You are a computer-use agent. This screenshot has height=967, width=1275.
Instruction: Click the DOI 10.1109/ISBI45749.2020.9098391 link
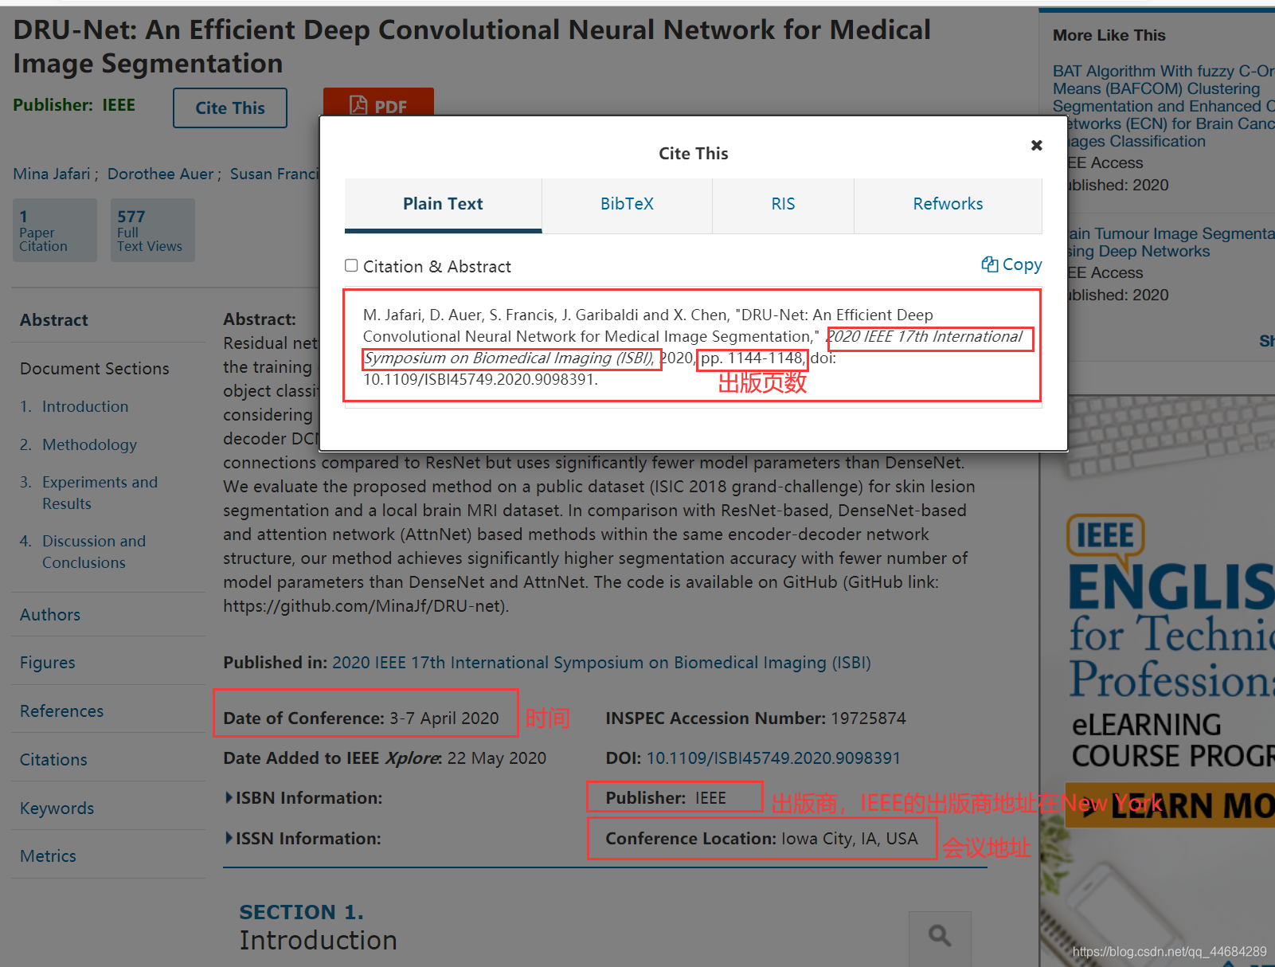pos(772,758)
